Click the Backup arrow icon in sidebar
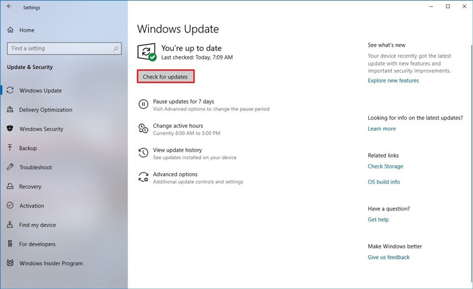This screenshot has height=289, width=473. 11,148
